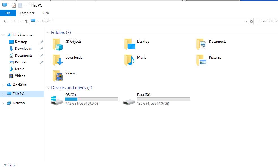The image size is (278, 168).
Task: Refresh the This PC view
Action: 251,21
